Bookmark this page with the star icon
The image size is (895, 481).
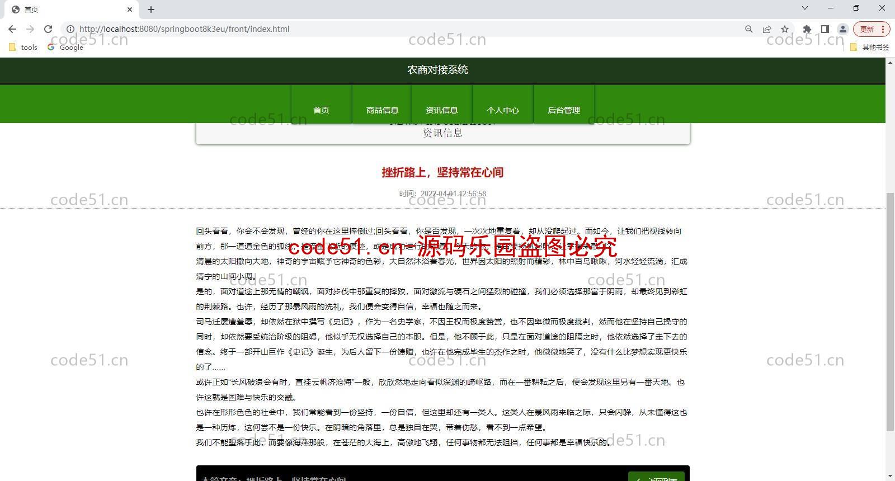785,29
